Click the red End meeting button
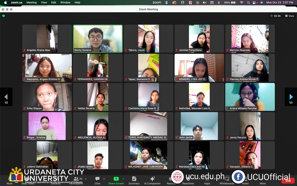 [288, 181]
